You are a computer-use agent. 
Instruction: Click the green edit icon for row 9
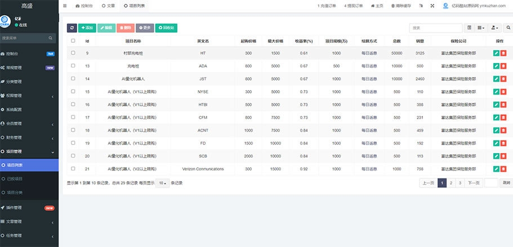(496, 53)
